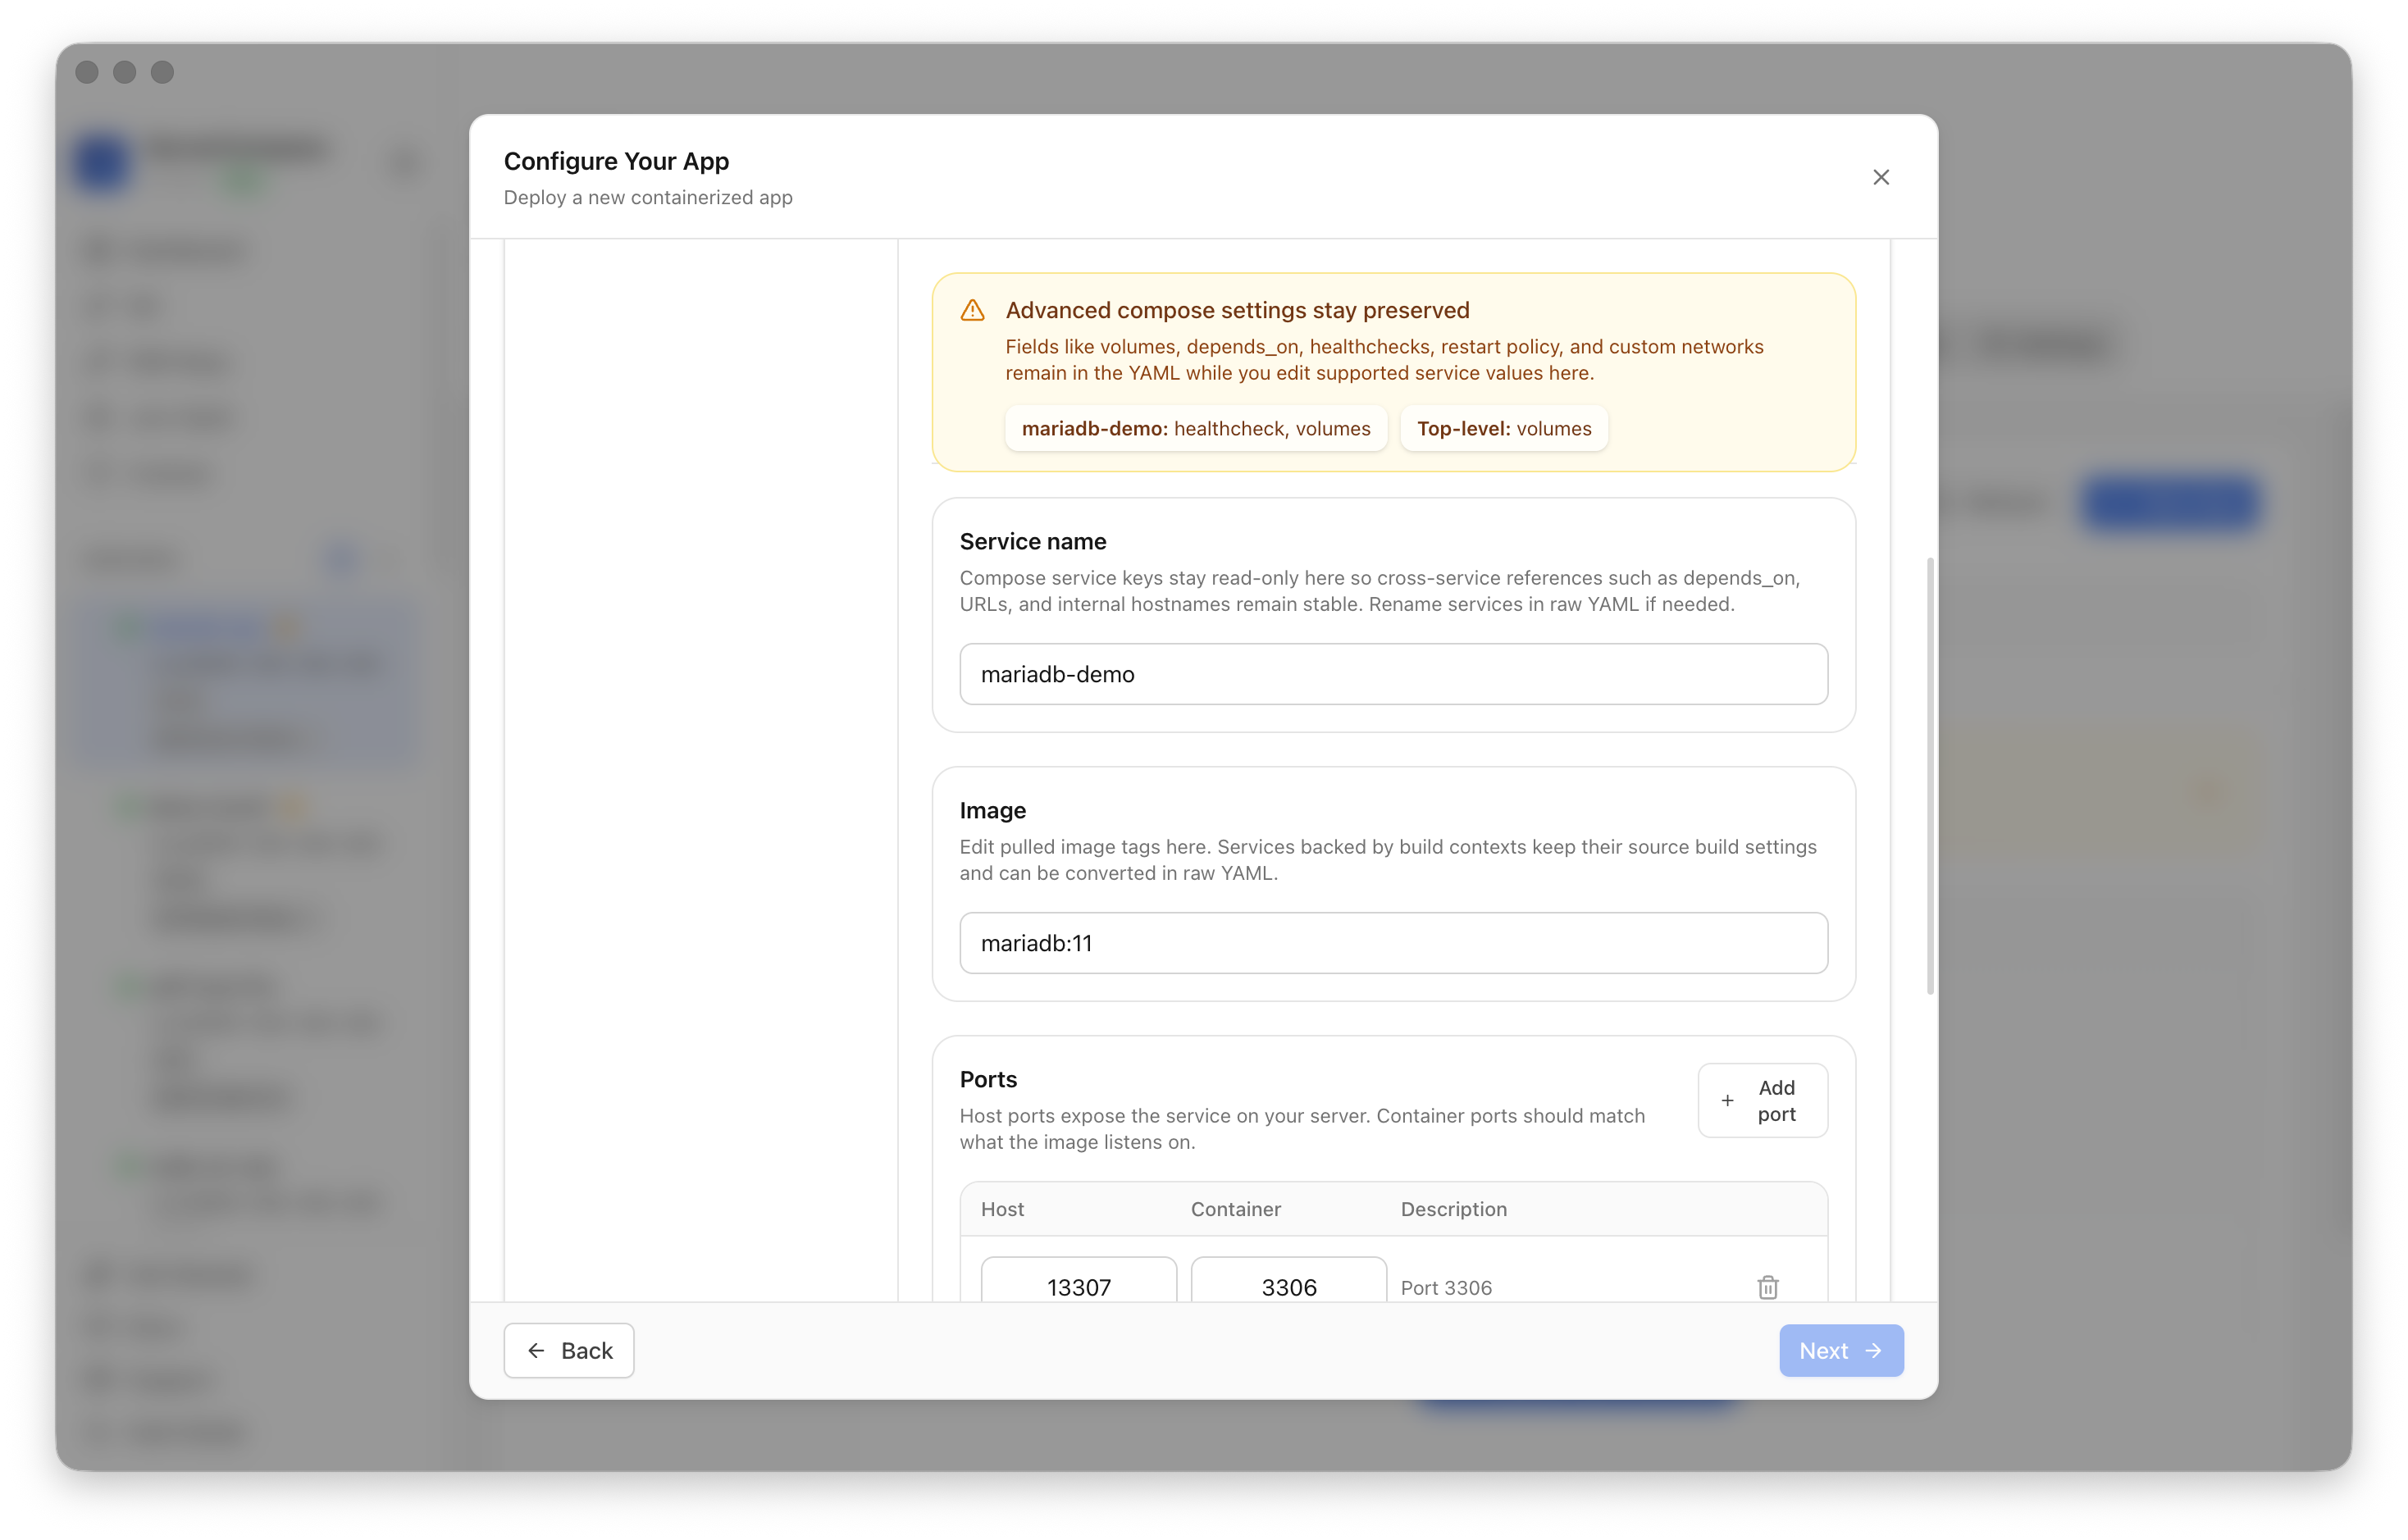Click the Image tag input field

pos(1393,943)
